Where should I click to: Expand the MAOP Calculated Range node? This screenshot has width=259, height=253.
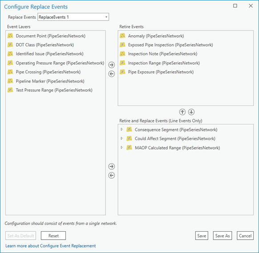point(122,147)
